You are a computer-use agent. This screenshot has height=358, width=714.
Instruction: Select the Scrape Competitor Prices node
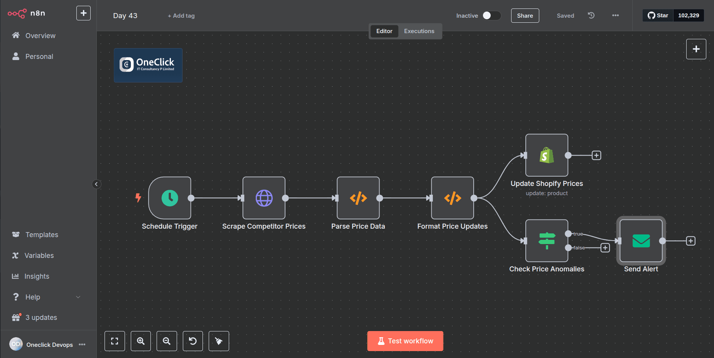pos(264,198)
